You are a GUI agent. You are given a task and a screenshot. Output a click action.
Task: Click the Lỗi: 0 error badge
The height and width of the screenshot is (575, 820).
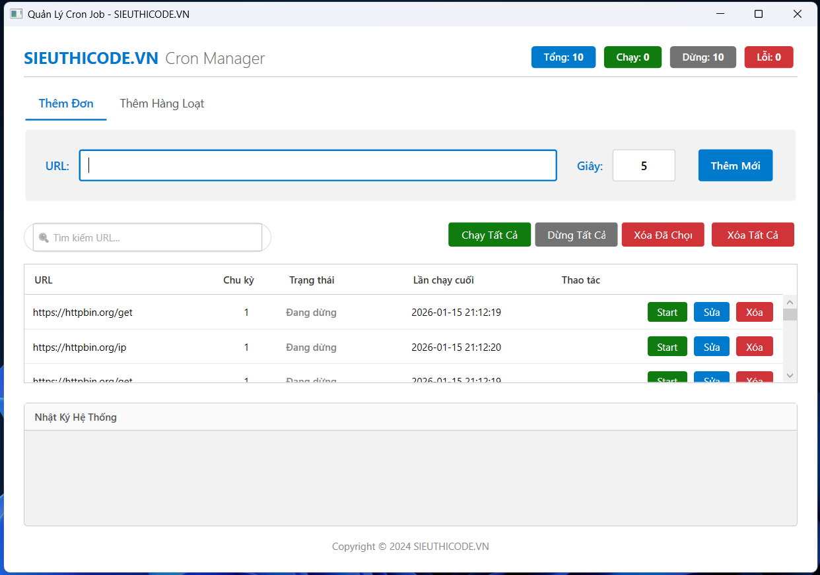[x=769, y=57]
